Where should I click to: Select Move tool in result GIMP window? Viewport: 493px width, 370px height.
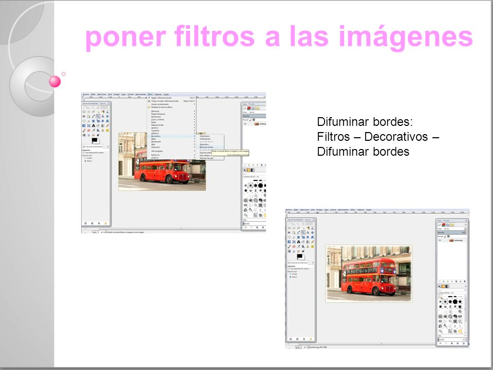tap(312, 232)
